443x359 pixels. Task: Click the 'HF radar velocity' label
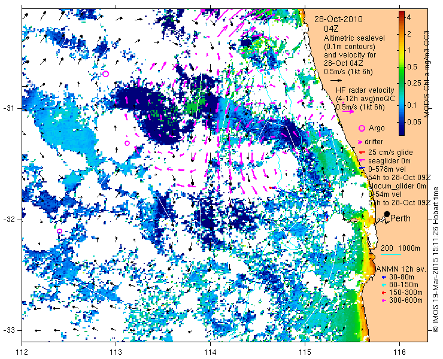click(365, 90)
